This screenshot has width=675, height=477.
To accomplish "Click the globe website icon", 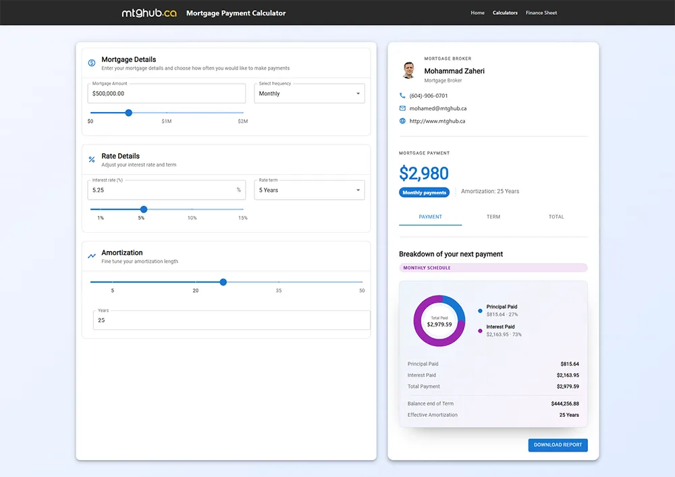I will (x=402, y=121).
